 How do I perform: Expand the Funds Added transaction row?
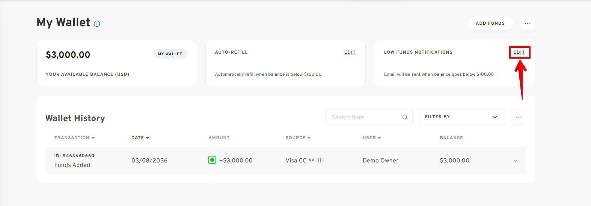coord(515,161)
